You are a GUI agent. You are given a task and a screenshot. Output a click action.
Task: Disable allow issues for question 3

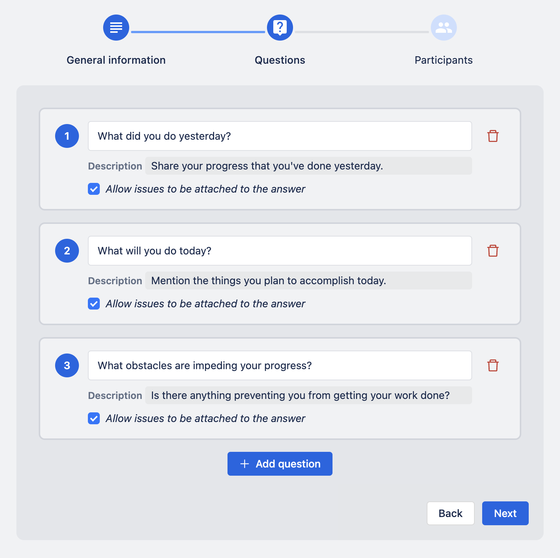pos(94,418)
